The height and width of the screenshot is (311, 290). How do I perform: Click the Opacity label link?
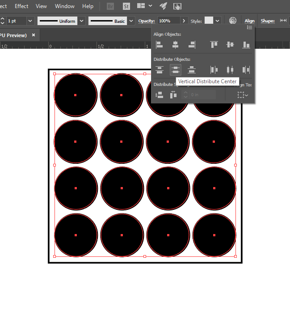click(x=146, y=21)
